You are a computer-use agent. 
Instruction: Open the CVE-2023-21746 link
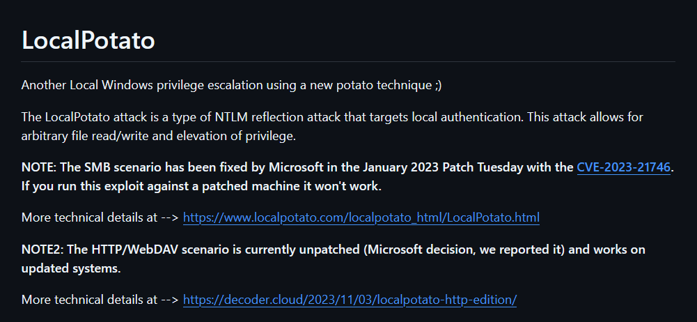(623, 167)
